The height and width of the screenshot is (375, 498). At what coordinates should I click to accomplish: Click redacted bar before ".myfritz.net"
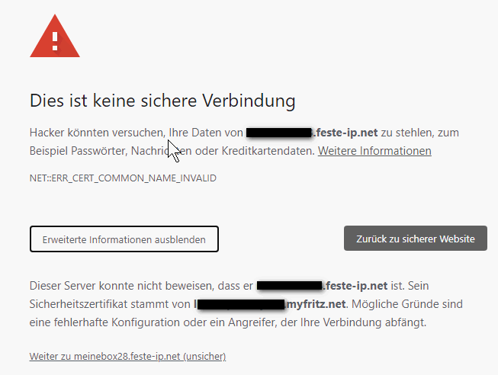tap(240, 304)
